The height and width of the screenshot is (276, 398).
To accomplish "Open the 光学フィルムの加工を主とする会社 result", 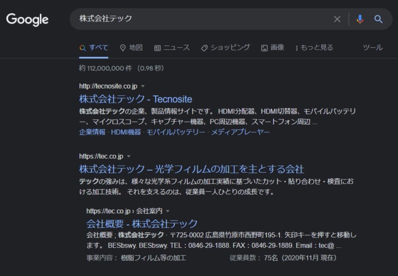I will point(192,169).
